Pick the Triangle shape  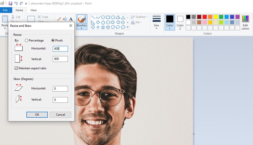coord(123,17)
